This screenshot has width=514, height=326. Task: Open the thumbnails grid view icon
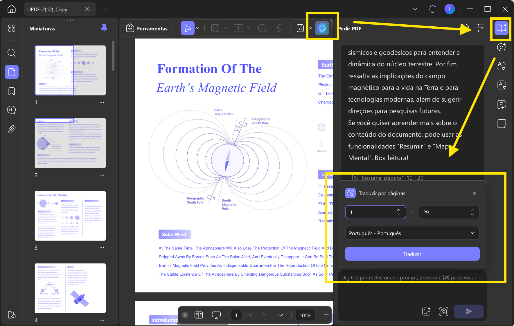[12, 28]
